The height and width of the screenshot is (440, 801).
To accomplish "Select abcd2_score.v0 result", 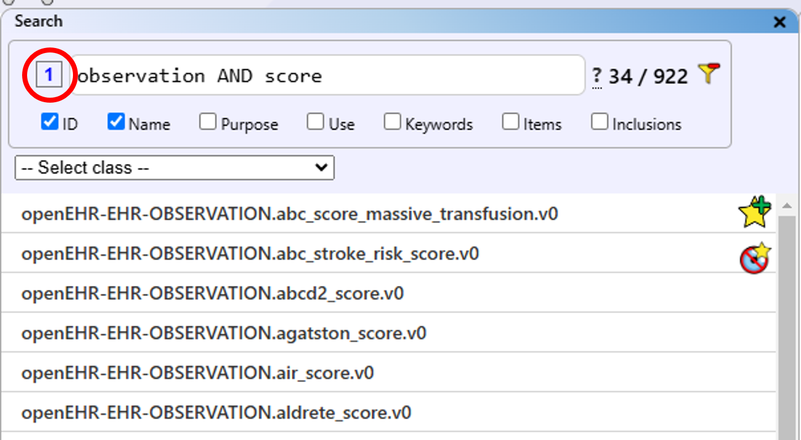I will 212,293.
